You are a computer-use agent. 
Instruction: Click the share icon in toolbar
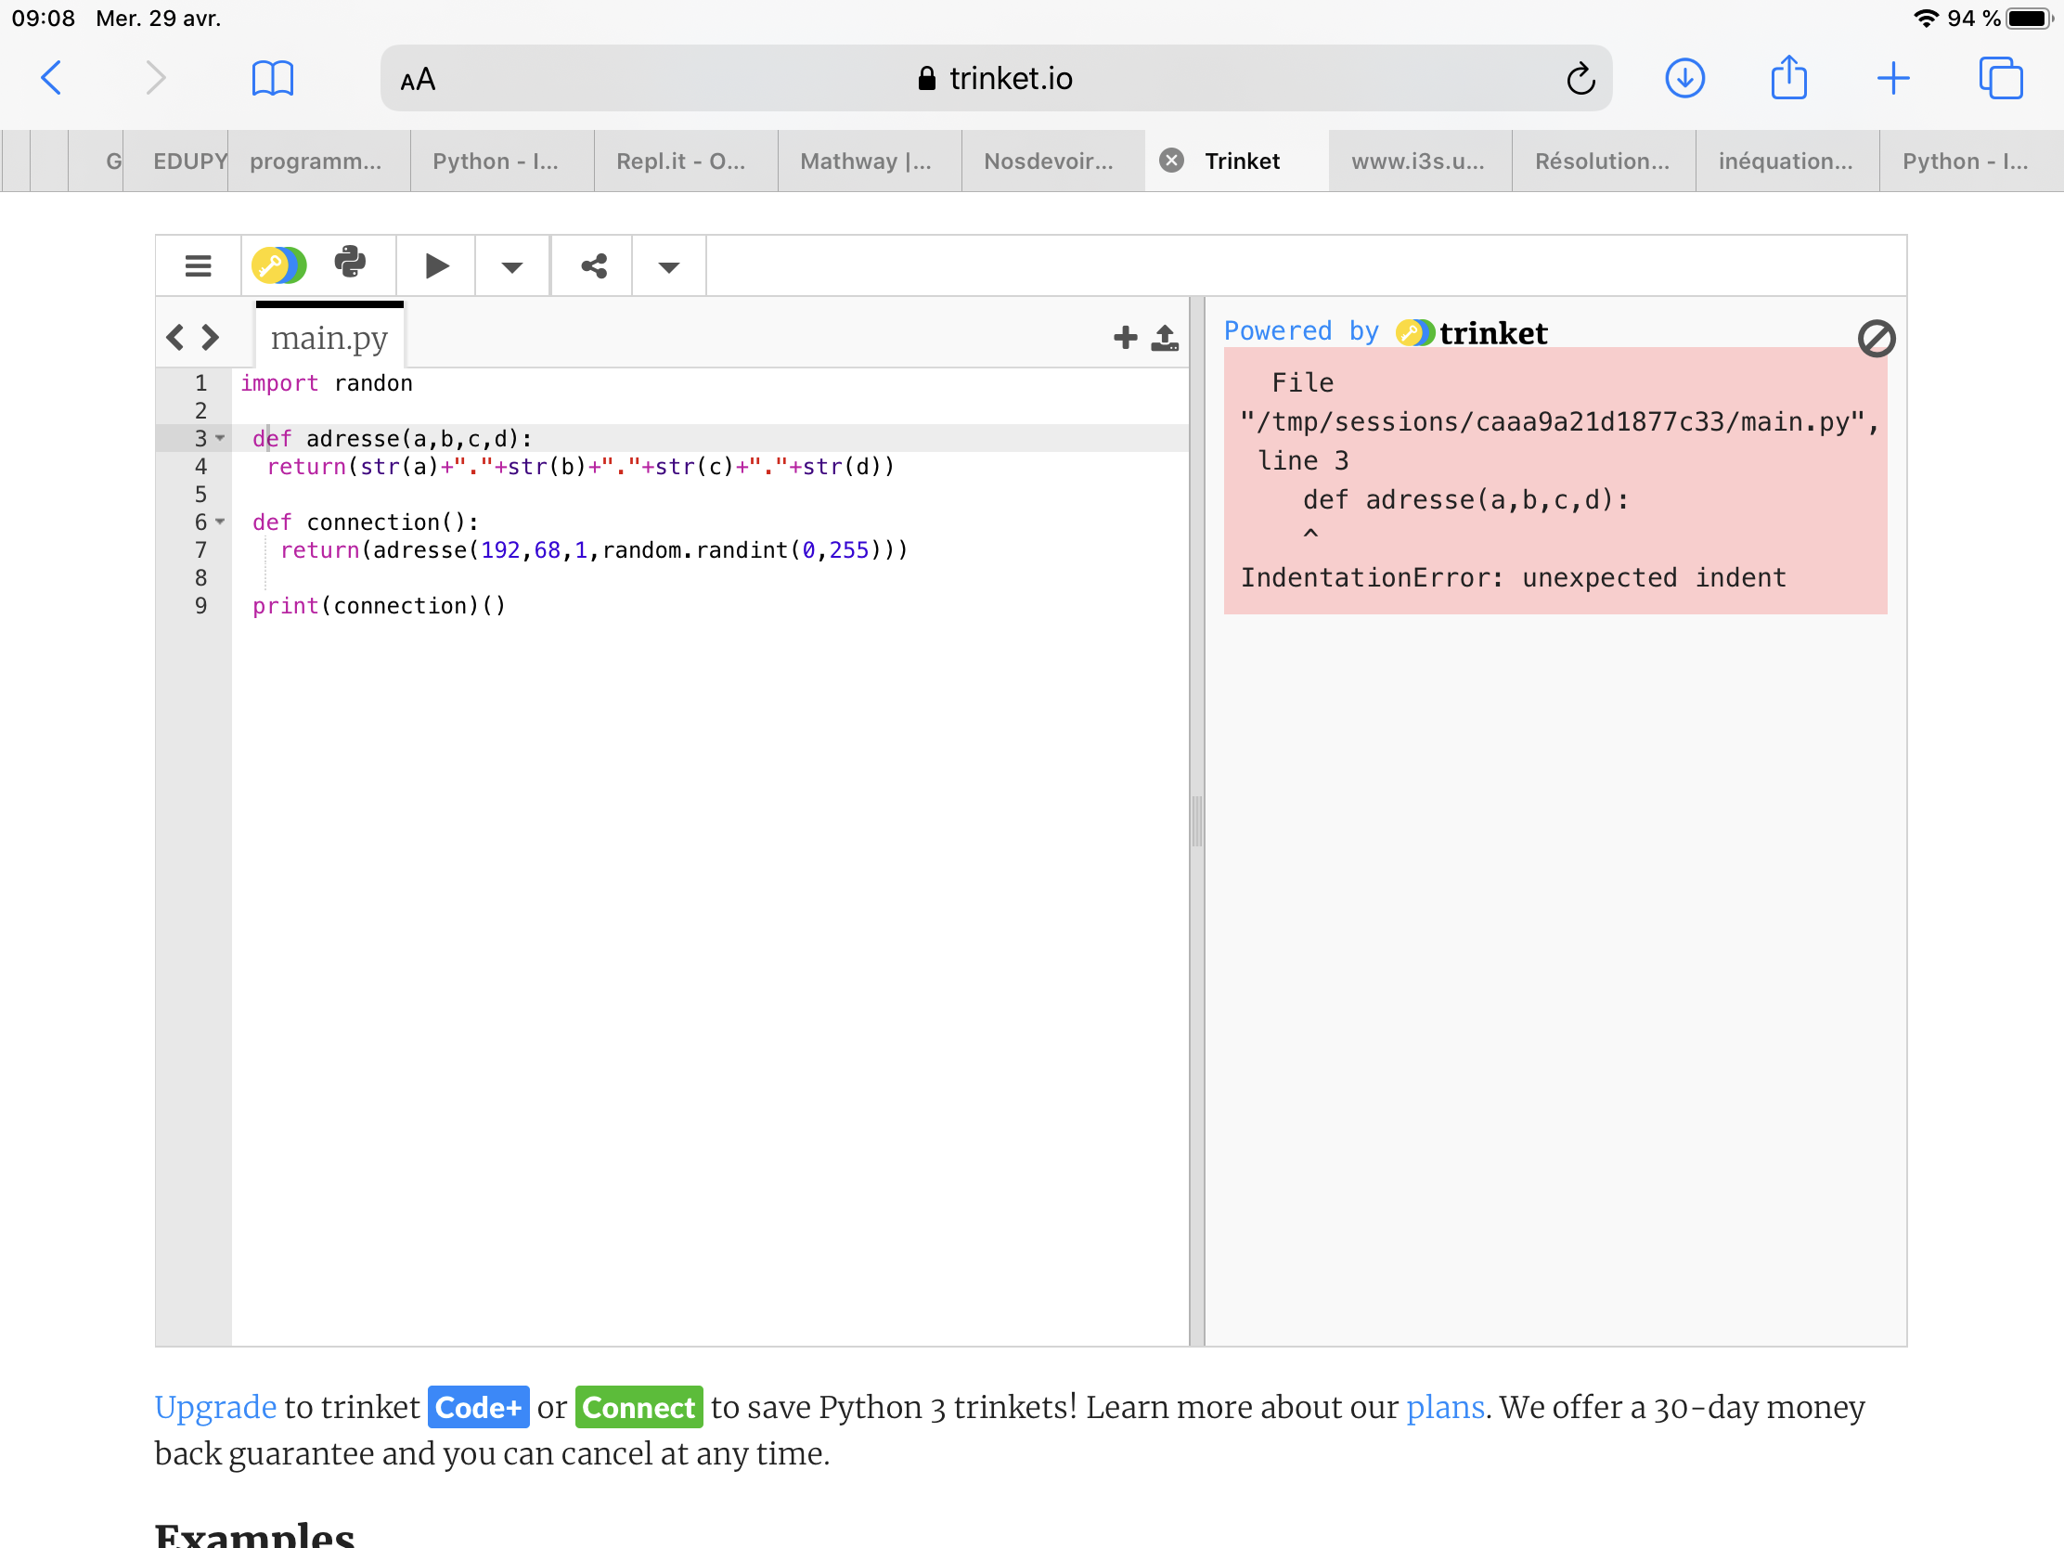[x=593, y=266]
